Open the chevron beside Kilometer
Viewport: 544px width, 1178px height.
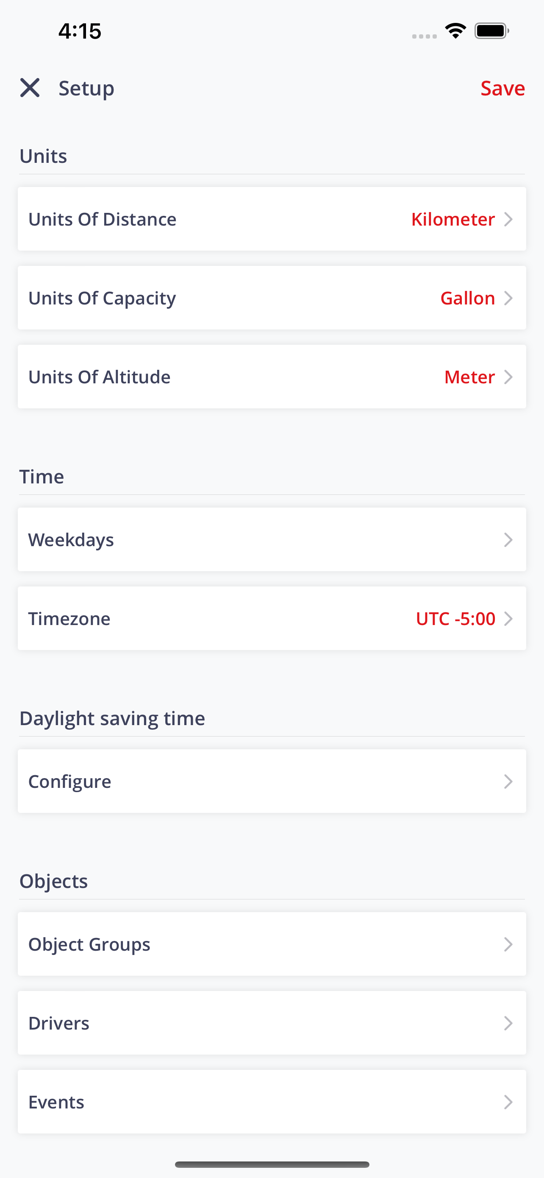508,219
